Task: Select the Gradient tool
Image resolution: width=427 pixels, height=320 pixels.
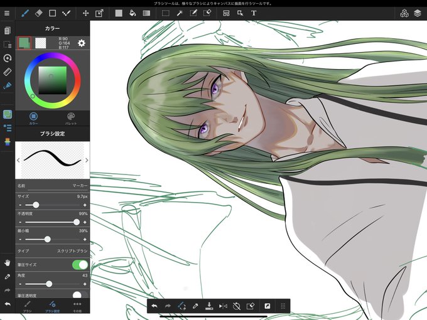Action: [x=146, y=13]
